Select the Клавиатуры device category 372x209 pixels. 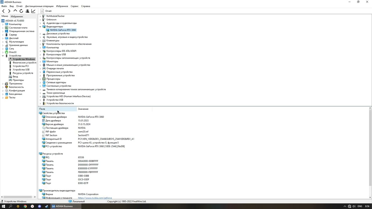pyautogui.click(x=53, y=40)
